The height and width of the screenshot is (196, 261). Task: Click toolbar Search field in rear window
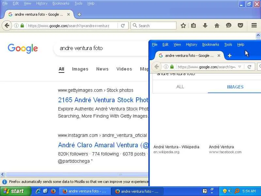point(153,26)
